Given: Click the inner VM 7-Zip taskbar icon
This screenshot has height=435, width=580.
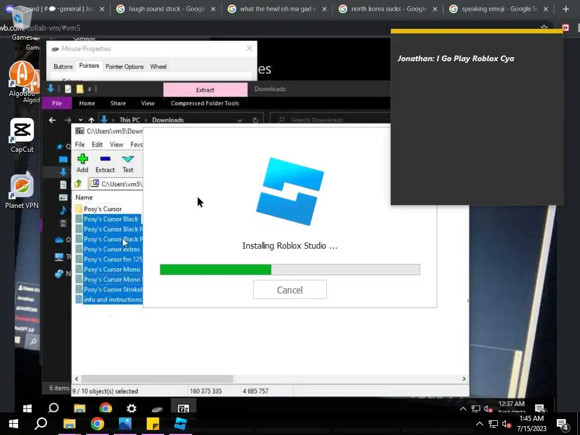Looking at the screenshot, I should pos(184,408).
